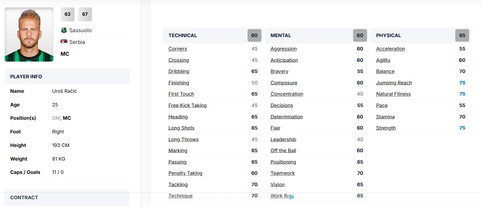Screen dimensions: 481x207
Task: Click the Jumping Reach attribute label
Action: [394, 83]
